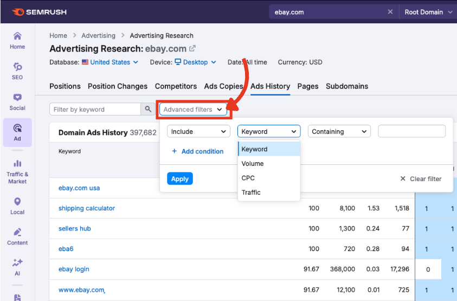
Task: Switch to the Subdomains tab
Action: click(x=347, y=86)
